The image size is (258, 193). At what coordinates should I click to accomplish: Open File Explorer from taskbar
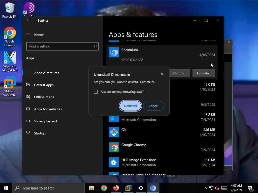click(x=91, y=188)
